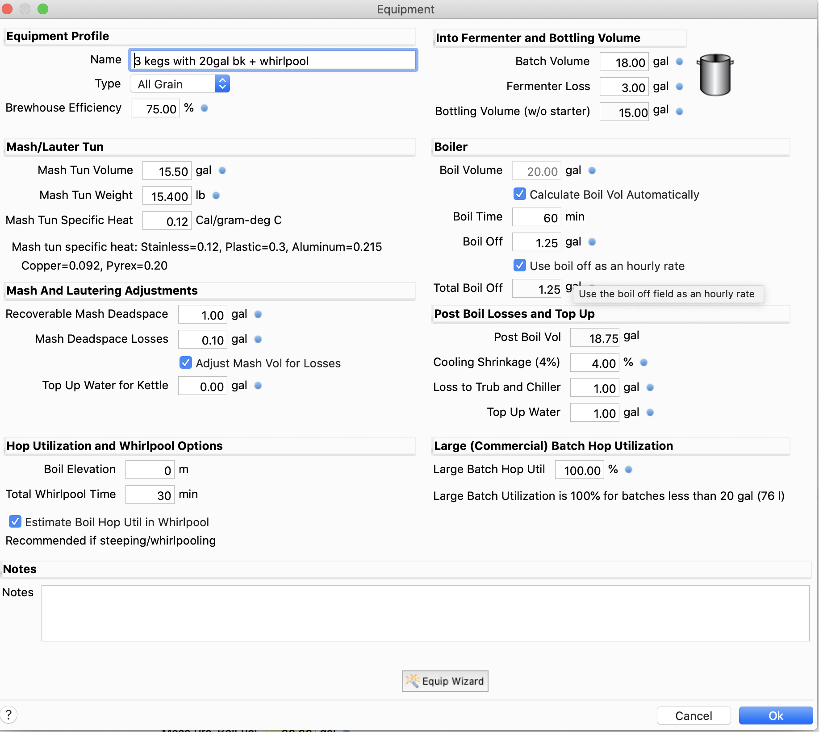Click the blue dot beside Brewhouse Efficiency

[205, 108]
